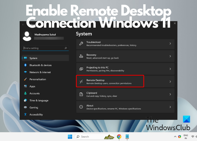The height and width of the screenshot is (141, 197).
Task: Click the Network & internet wifi icon
Action: 25,72
